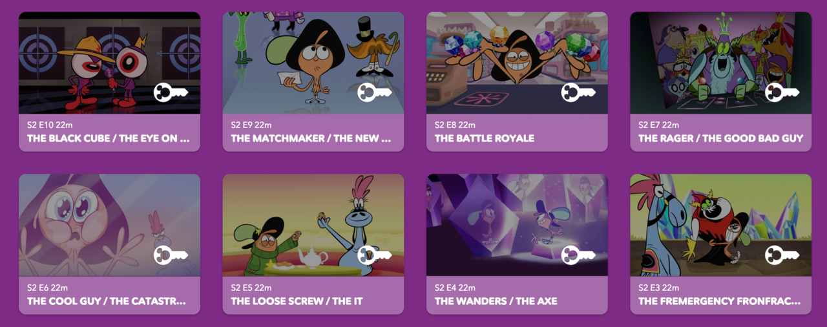Open The Fremergency Fronfrac... episode title
The height and width of the screenshot is (327, 827).
point(720,301)
